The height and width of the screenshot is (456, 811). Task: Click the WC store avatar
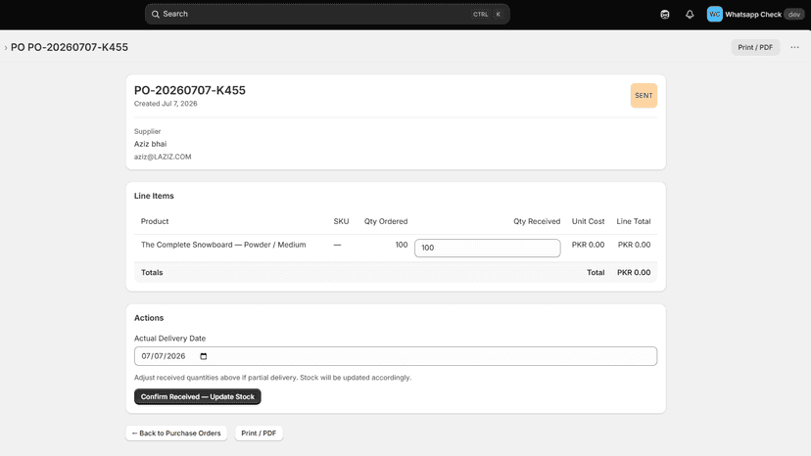[x=714, y=14]
